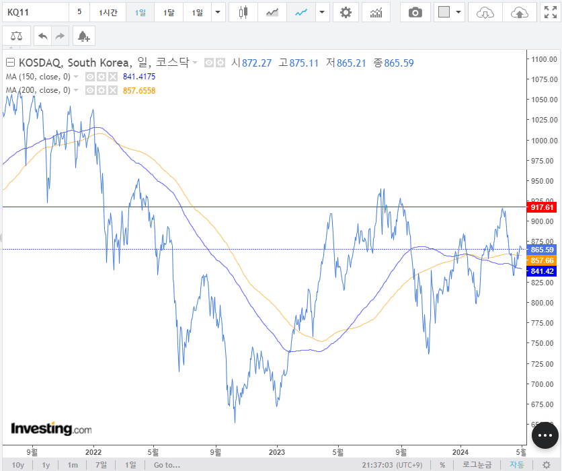This screenshot has height=471, width=562.
Task: Open MA 150 indicator settings
Action: 102,77
